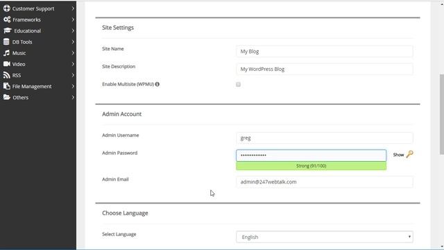Expand the Video chevron
444x250 pixels.
click(73, 64)
